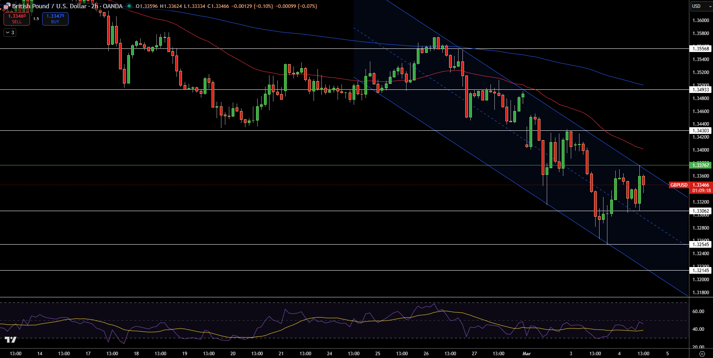Select the 1.32545 horizontal line price label
The width and height of the screenshot is (713, 358).
(x=701, y=245)
